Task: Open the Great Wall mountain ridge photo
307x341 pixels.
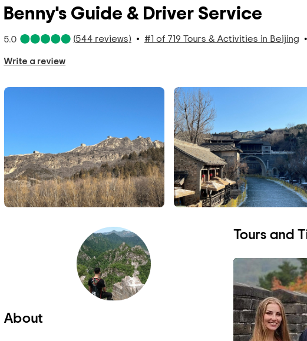Action: pyautogui.click(x=84, y=147)
